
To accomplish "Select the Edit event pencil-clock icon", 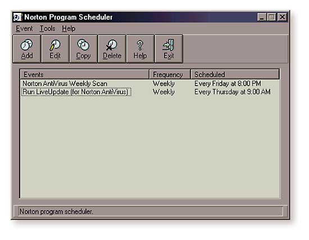I will pos(55,45).
